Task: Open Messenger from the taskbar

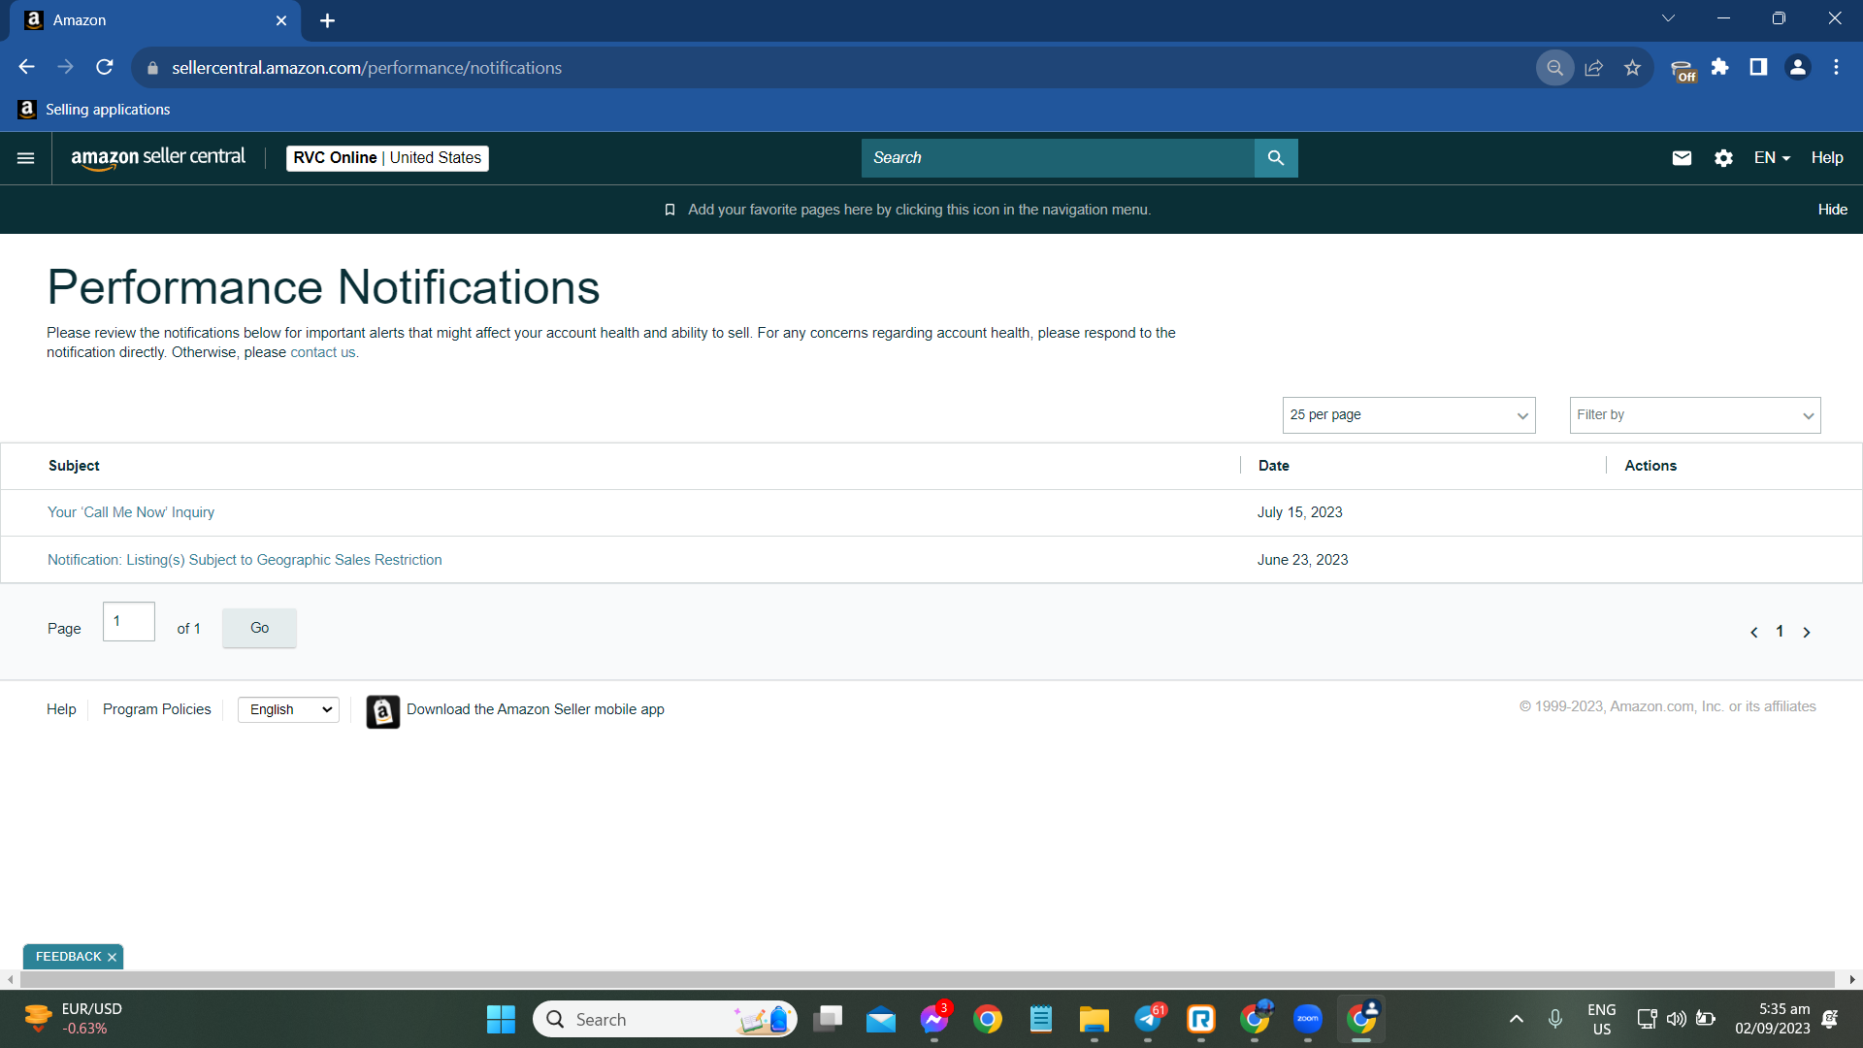Action: click(x=935, y=1019)
